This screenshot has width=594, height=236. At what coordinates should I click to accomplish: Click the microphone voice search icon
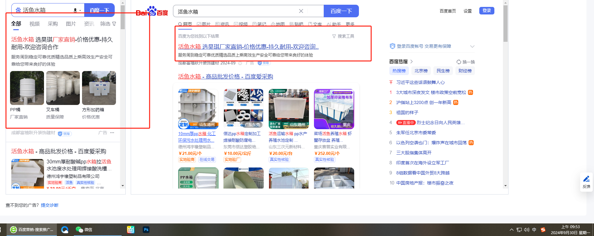point(75,10)
